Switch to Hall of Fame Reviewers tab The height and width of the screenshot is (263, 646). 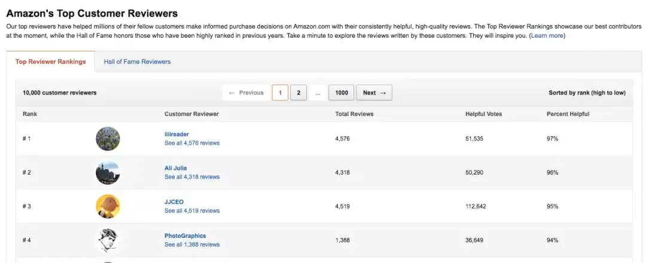pyautogui.click(x=137, y=62)
